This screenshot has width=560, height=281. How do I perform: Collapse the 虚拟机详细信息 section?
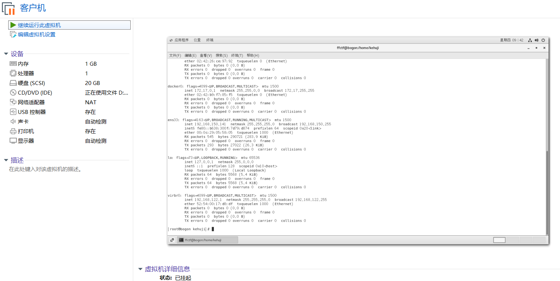[140, 269]
